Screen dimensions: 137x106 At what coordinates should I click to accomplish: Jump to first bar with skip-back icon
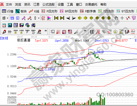[56, 18]
